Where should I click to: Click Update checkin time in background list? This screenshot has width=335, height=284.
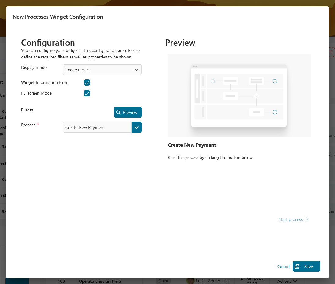[100, 281]
